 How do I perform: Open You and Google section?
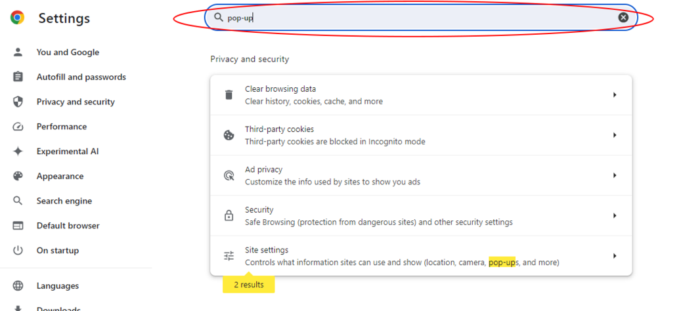68,52
